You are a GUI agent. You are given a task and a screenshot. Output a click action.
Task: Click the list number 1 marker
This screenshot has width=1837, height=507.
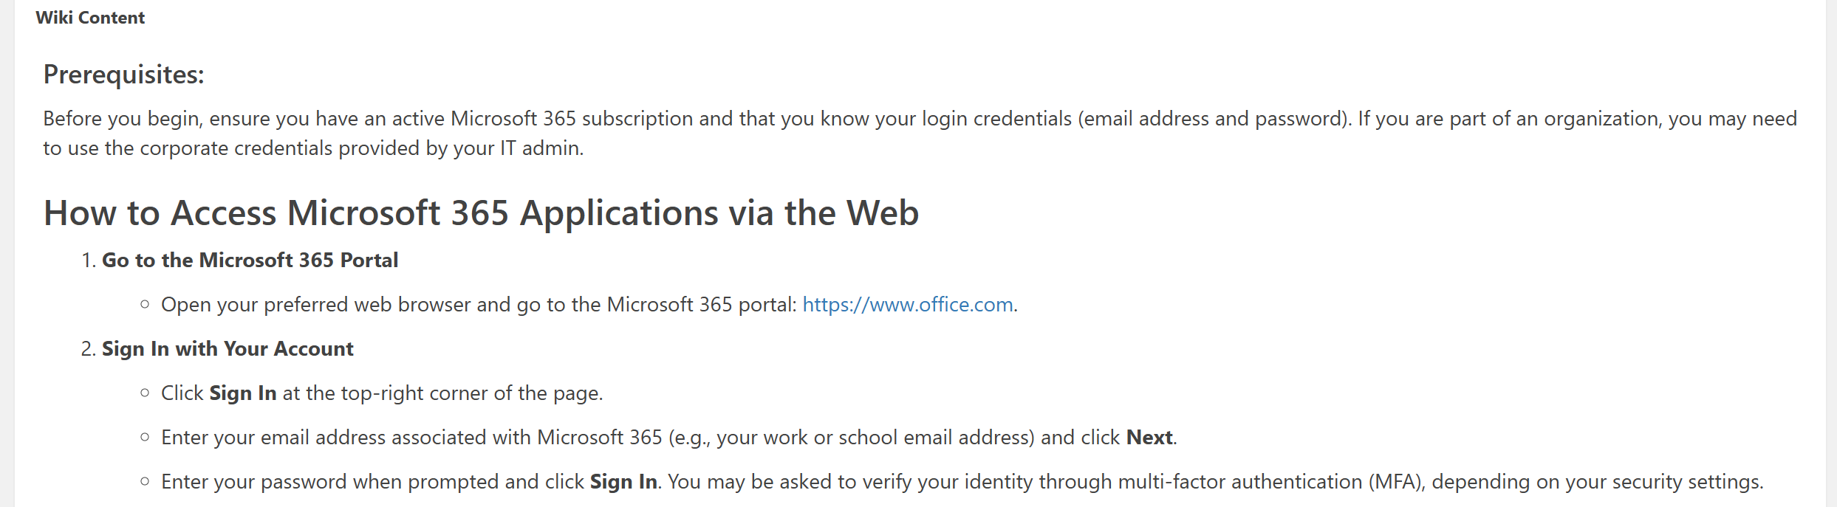[88, 261]
